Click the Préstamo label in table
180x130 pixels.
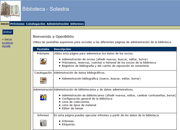click(x=43, y=54)
